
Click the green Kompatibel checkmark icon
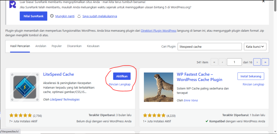[x=207, y=121]
